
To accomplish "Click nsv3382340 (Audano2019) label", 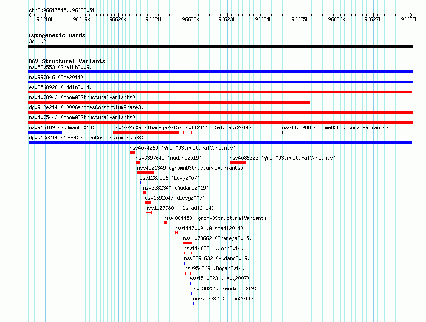I will click(x=176, y=188).
